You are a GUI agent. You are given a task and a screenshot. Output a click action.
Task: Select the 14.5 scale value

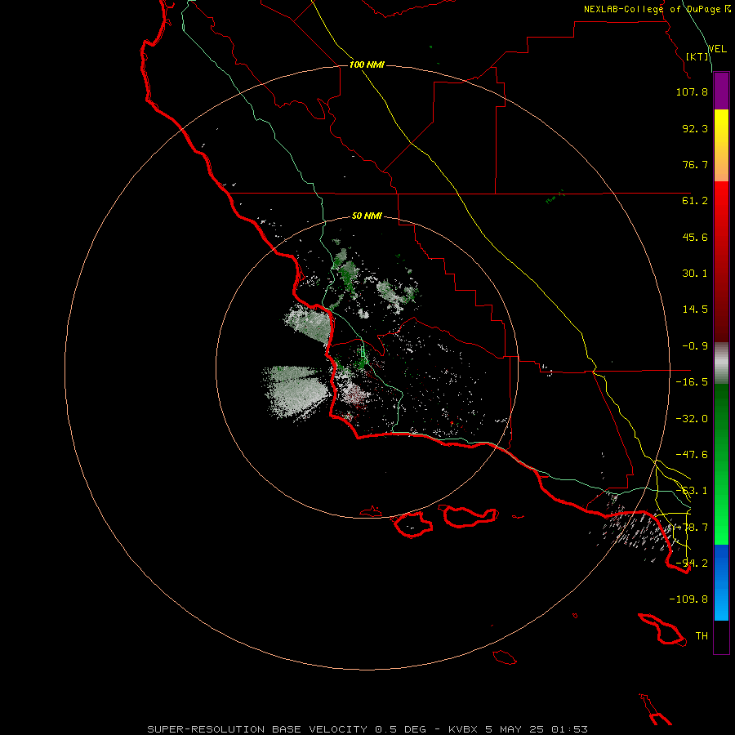pos(695,310)
